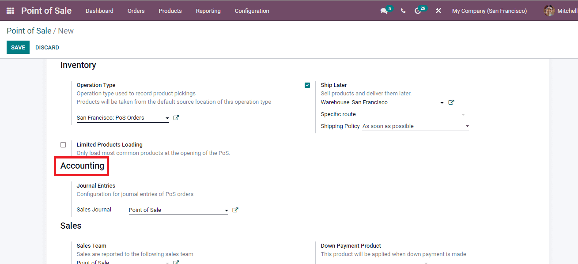Expand the Specific route dropdown
This screenshot has height=264, width=578.
pyautogui.click(x=463, y=114)
